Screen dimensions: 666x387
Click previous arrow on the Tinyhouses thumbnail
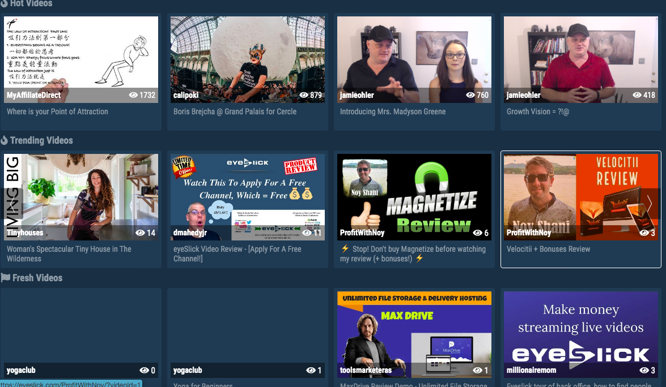(12, 204)
